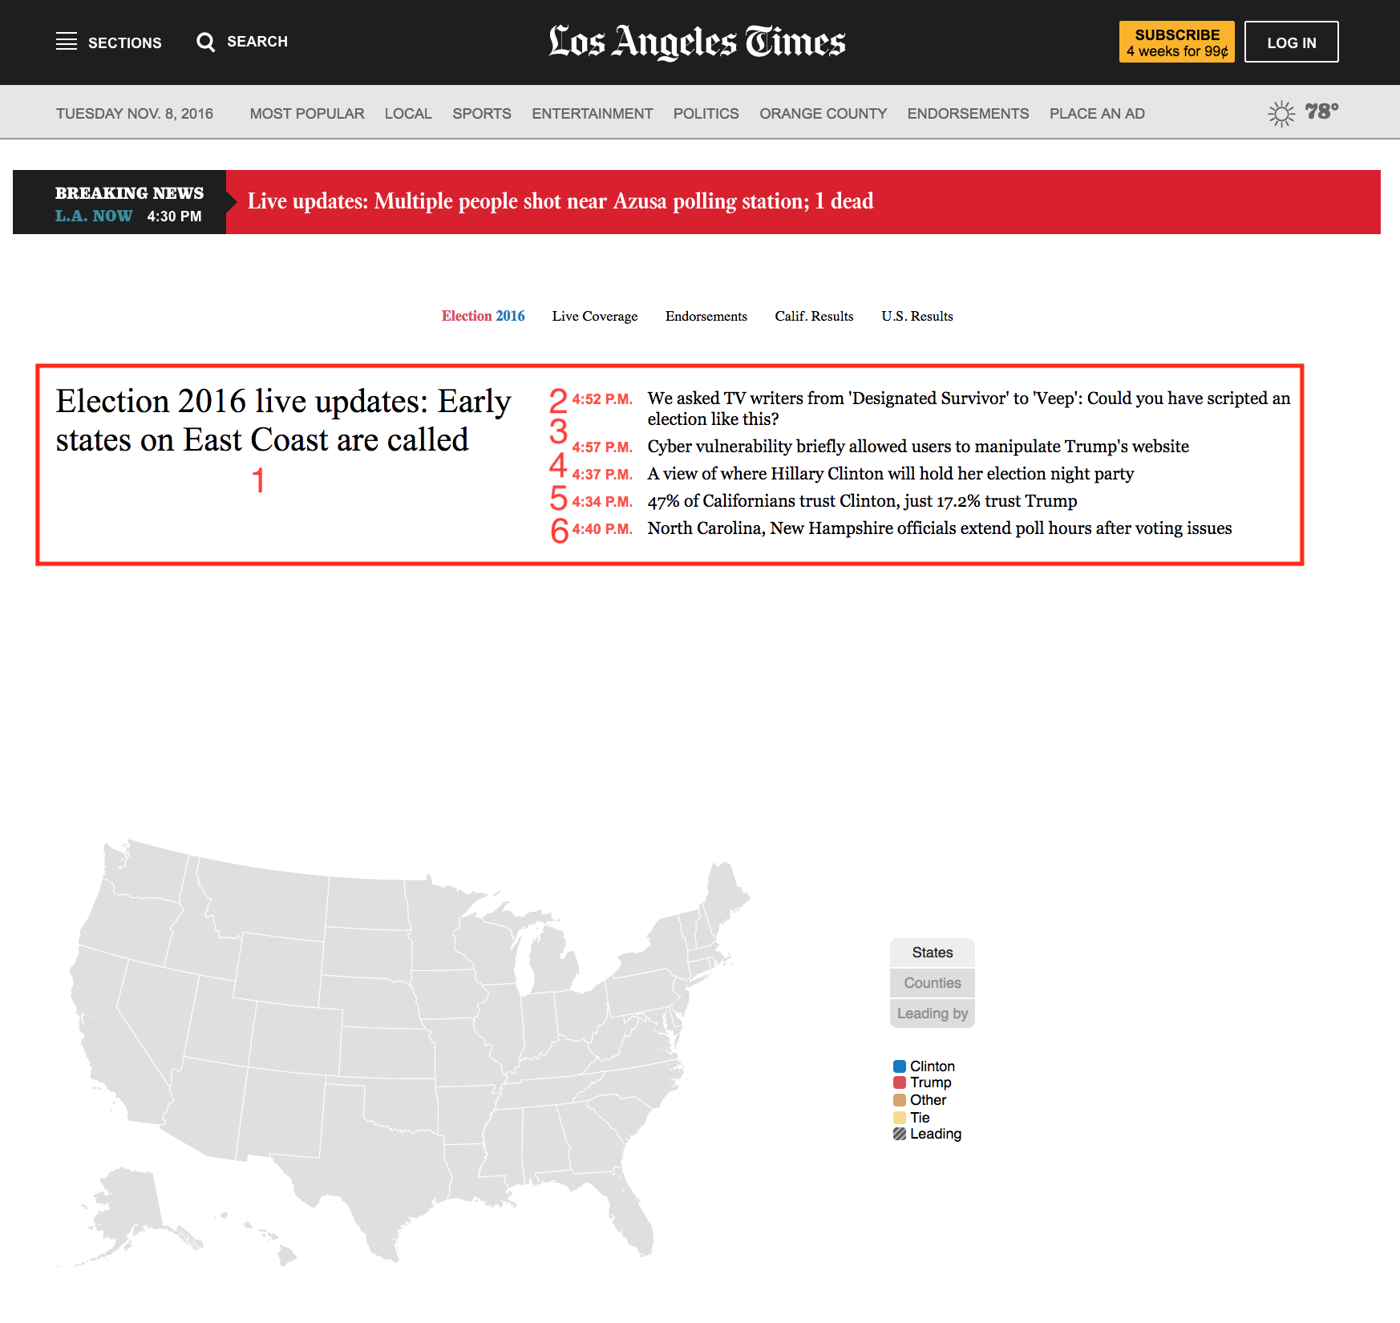This screenshot has height=1323, width=1400.
Task: Click the 4:40 P.M. timestamp
Action: tap(602, 529)
